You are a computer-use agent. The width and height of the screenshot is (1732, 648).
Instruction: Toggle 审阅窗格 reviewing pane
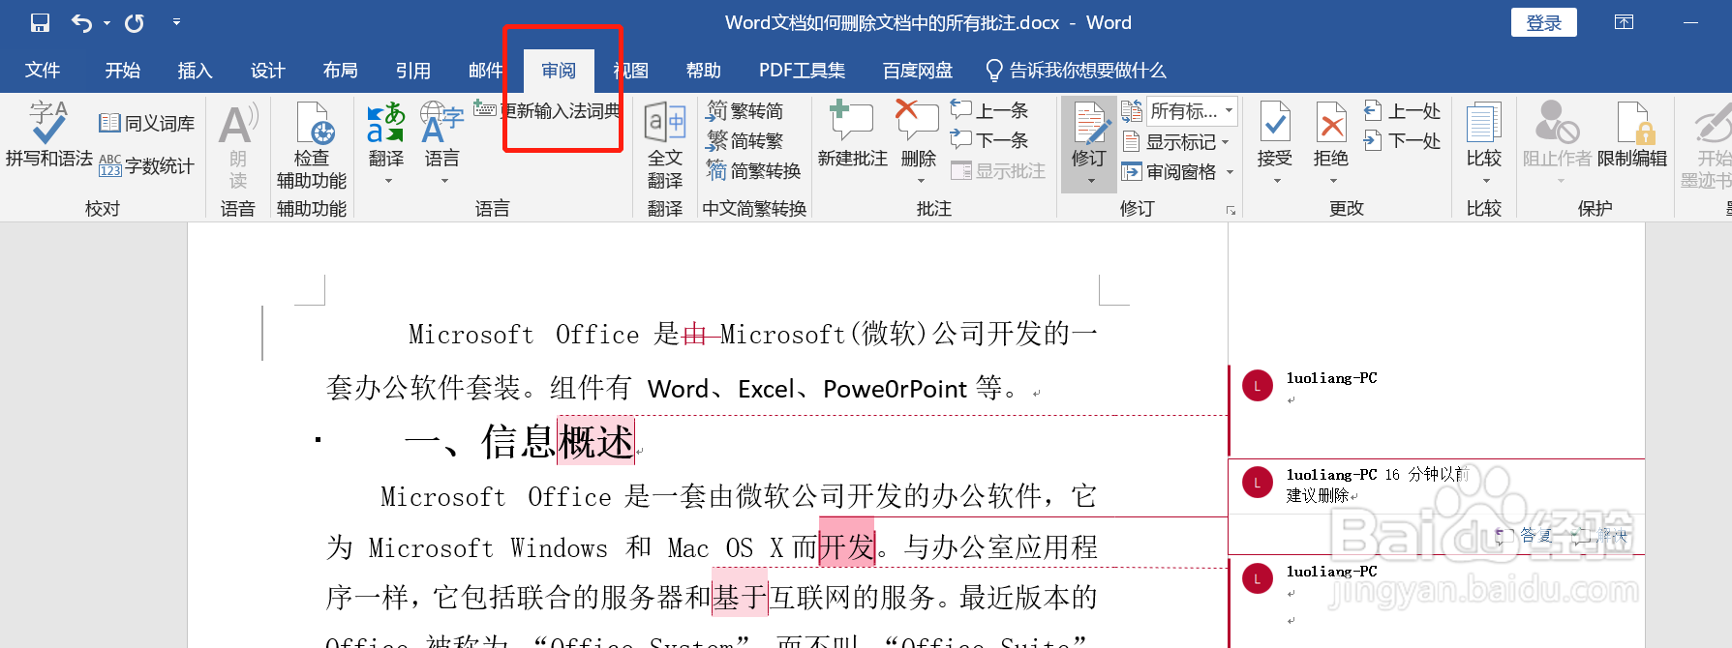[1170, 172]
